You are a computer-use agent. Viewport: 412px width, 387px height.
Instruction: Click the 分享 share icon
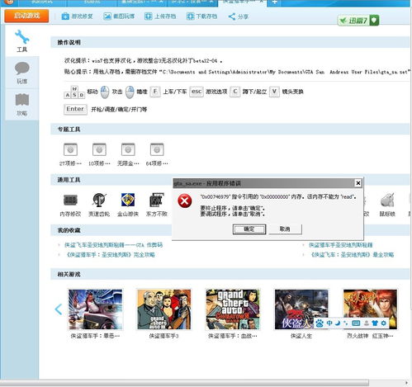click(x=238, y=17)
